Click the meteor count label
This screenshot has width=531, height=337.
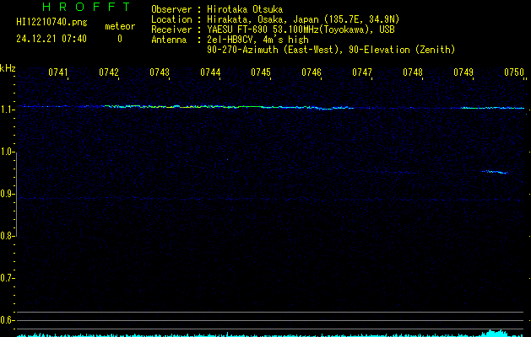(120, 26)
